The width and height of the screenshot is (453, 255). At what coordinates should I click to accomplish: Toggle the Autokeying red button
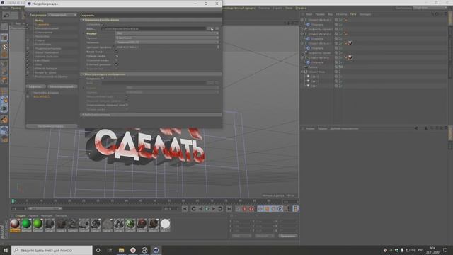tap(251, 209)
